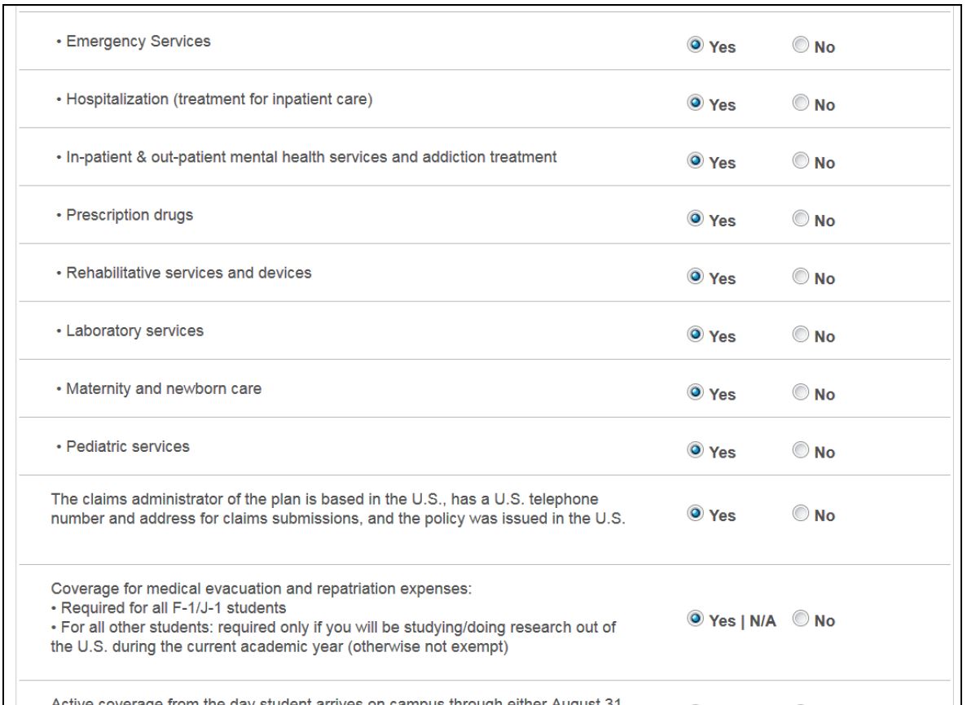The image size is (967, 705).
Task: Mark Yes for Pediatric services
Action: click(695, 450)
